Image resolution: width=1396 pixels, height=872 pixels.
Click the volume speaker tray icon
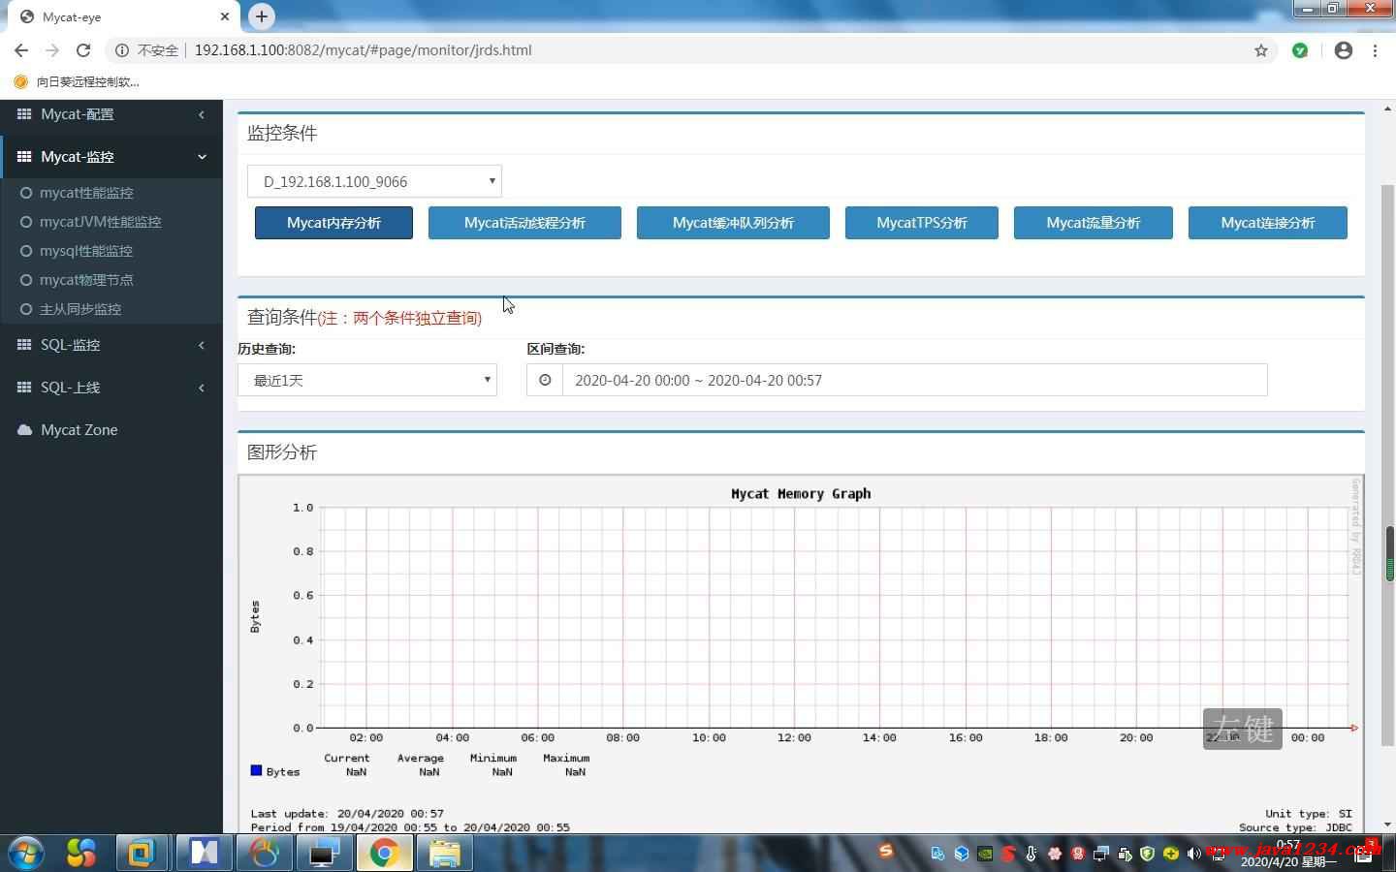coord(1193,854)
